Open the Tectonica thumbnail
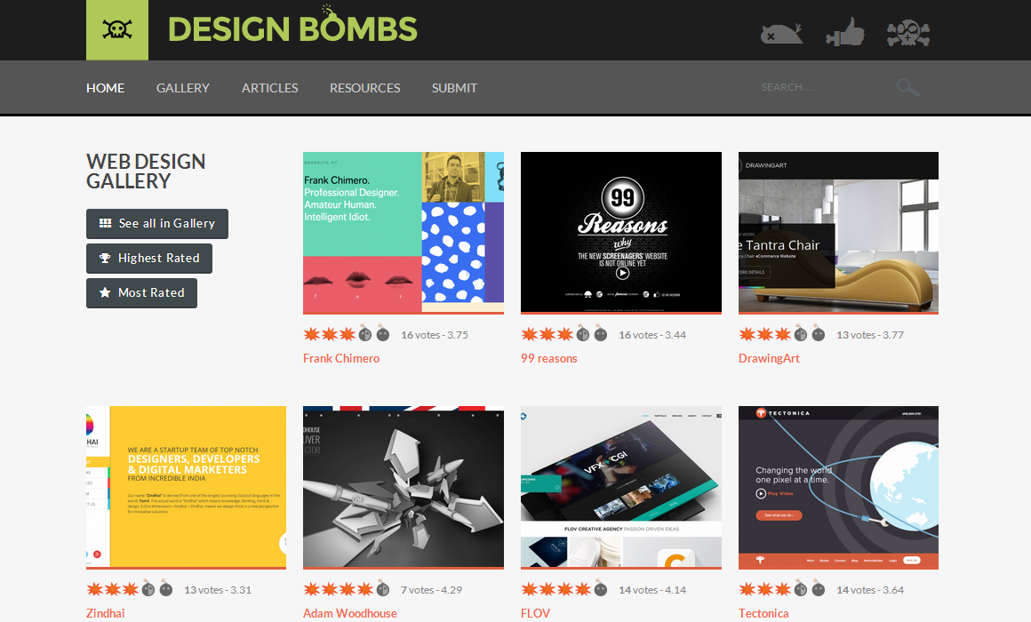The image size is (1031, 622). coord(838,487)
